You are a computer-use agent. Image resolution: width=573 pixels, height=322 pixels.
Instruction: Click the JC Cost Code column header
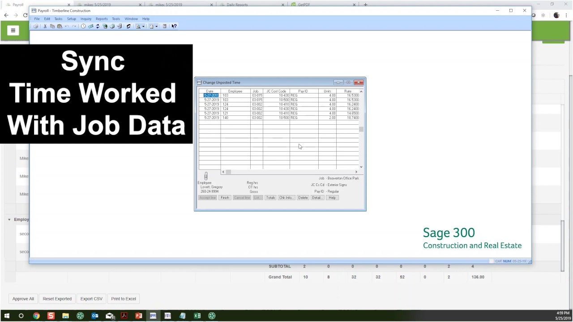(276, 91)
